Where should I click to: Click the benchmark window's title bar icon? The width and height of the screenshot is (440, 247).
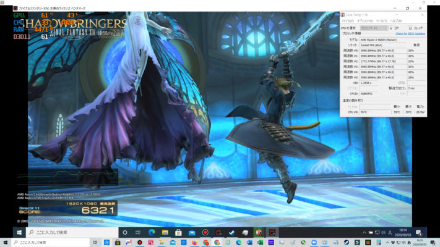(15, 9)
